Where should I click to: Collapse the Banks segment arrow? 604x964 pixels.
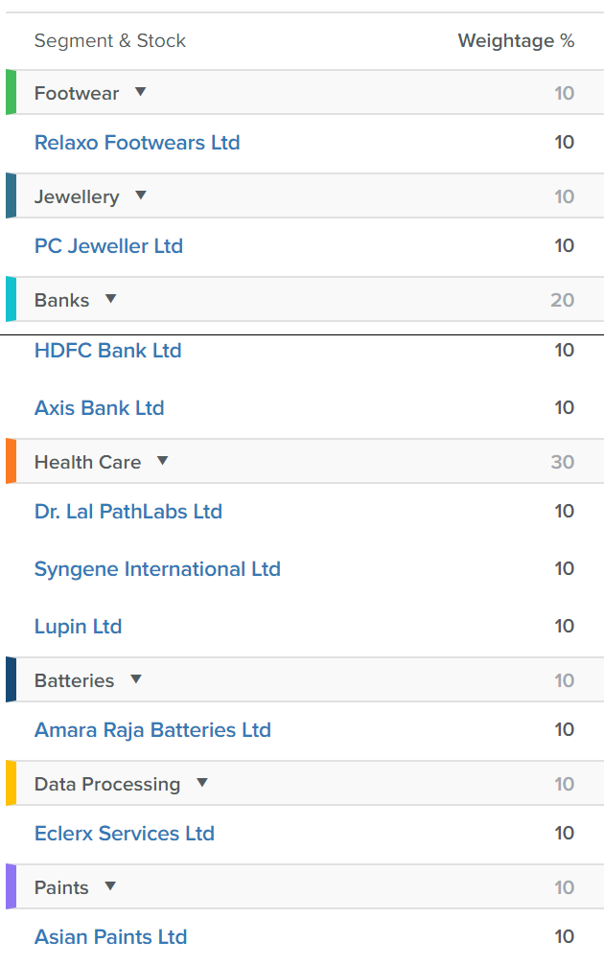coord(110,299)
